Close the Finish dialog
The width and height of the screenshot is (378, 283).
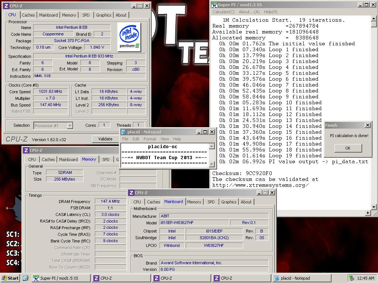(368, 125)
